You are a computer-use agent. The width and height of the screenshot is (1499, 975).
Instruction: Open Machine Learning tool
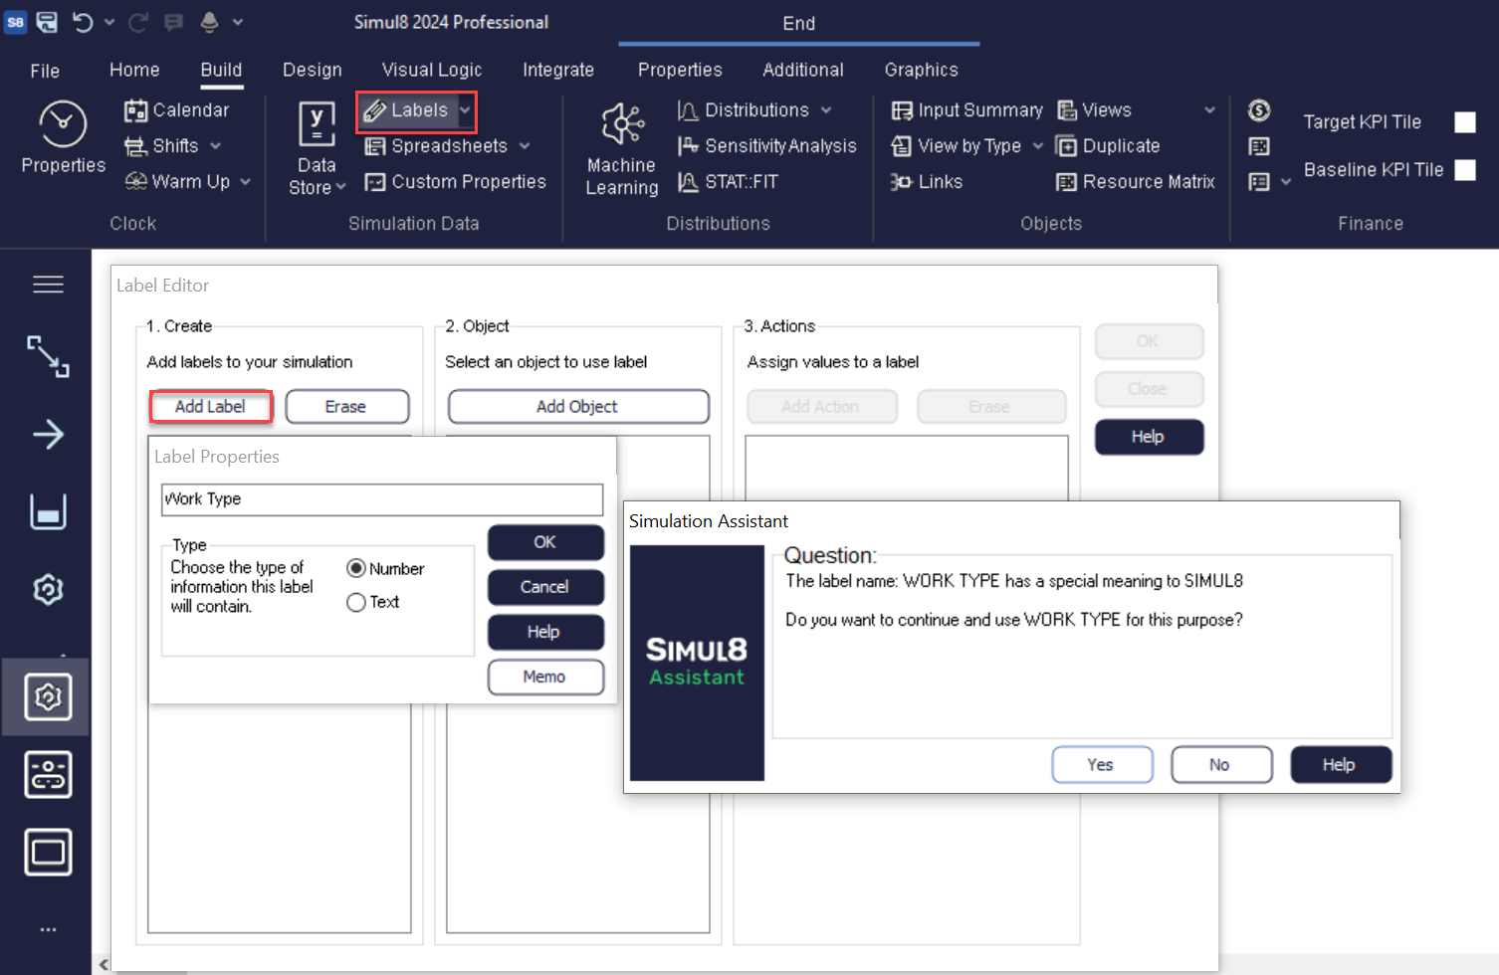pyautogui.click(x=622, y=125)
